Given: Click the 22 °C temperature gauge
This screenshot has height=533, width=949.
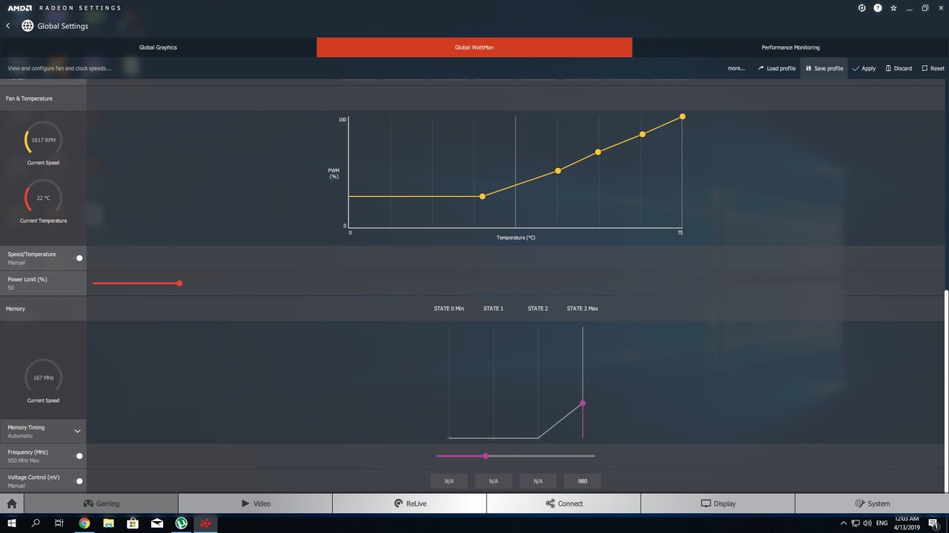Looking at the screenshot, I should click(44, 198).
